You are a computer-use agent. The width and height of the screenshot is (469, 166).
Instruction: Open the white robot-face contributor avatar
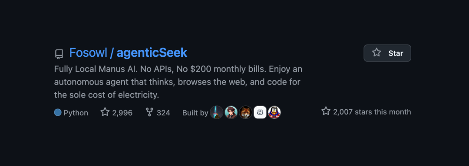[260, 113]
